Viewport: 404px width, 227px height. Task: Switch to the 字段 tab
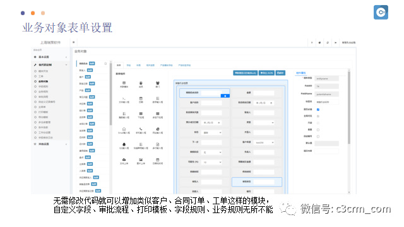(129, 66)
